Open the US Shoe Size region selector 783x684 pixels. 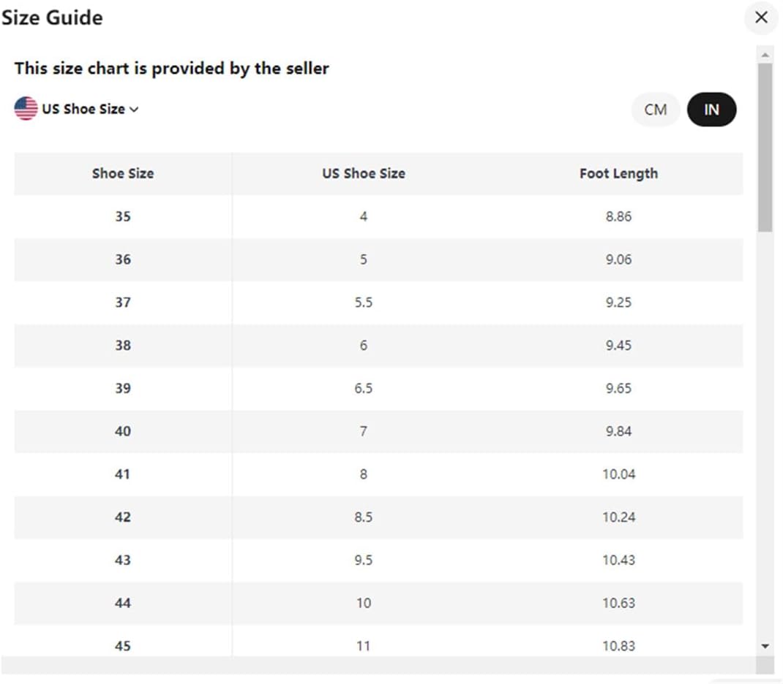click(x=76, y=109)
